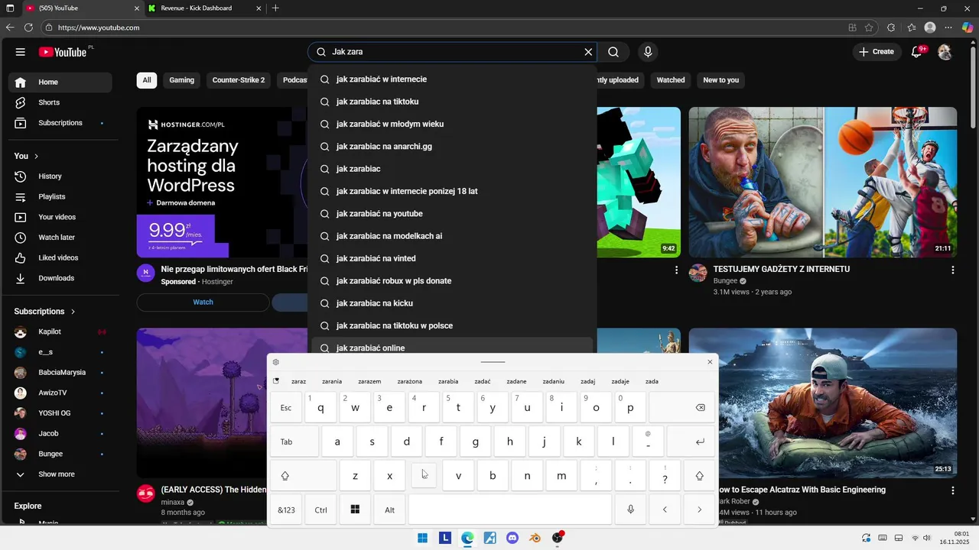Open touch keyboard settings gear
This screenshot has width=979, height=550.
[276, 362]
